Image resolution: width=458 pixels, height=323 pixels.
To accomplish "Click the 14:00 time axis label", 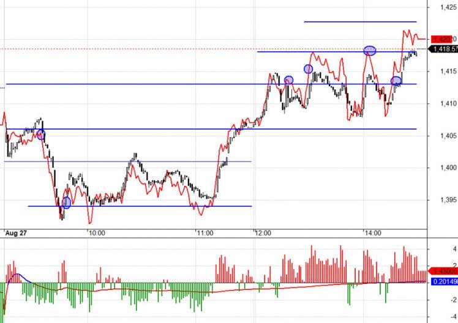I will coord(373,234).
